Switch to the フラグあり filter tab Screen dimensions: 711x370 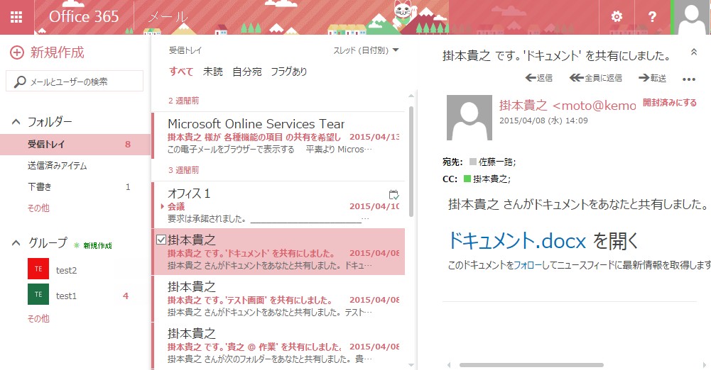288,72
